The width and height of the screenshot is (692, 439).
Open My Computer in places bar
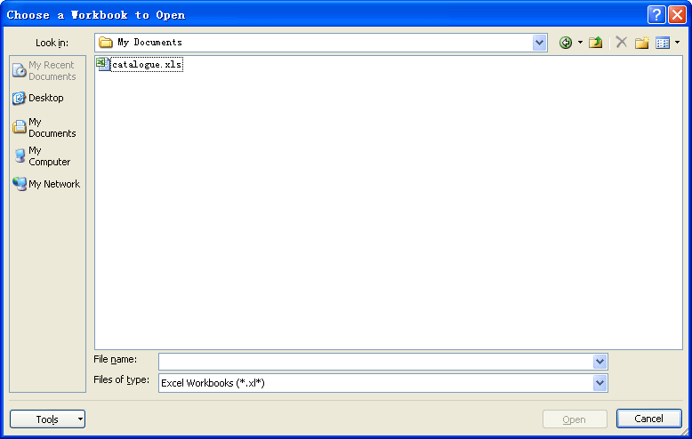42,156
